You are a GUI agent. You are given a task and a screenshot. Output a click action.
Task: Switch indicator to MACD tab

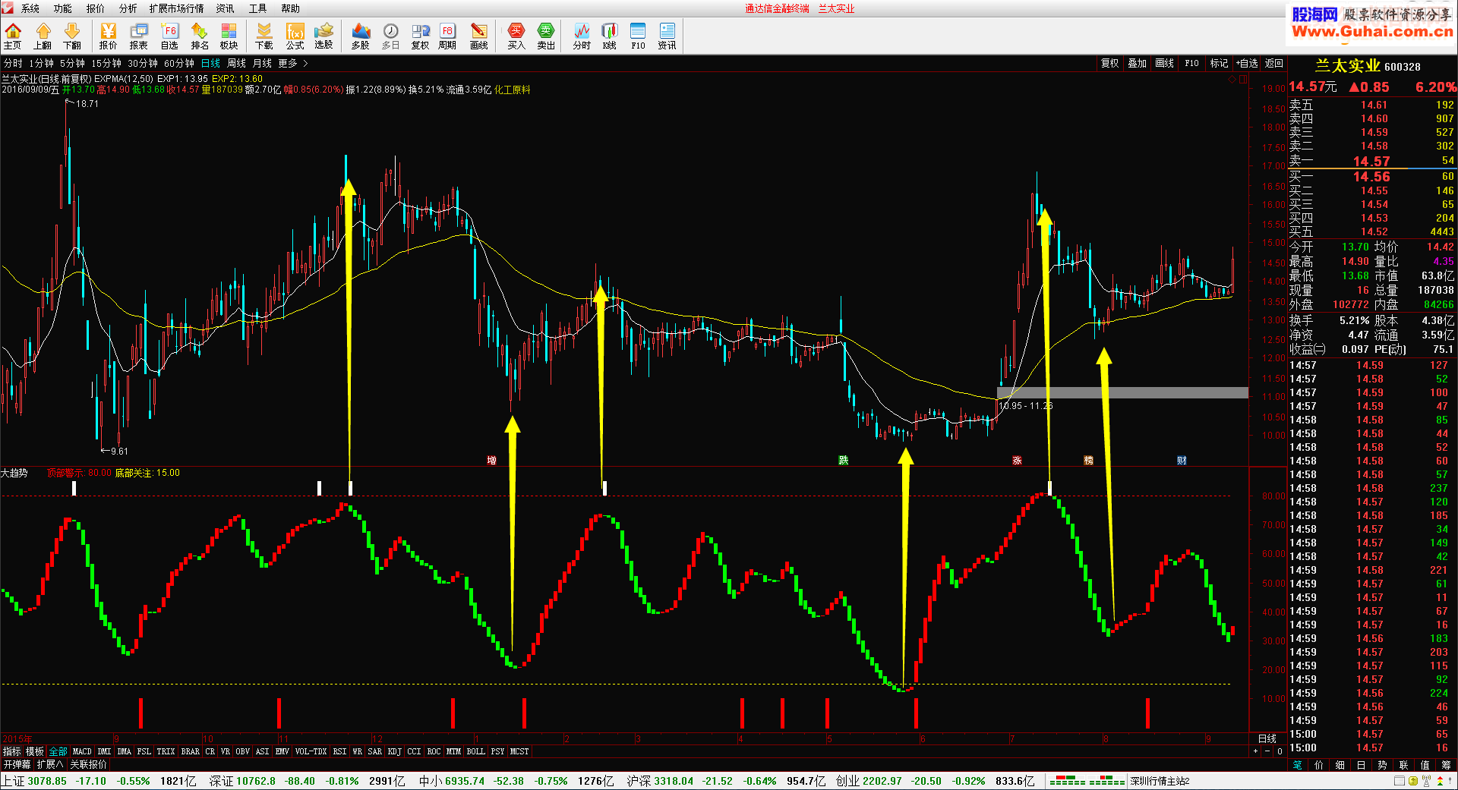coord(82,751)
